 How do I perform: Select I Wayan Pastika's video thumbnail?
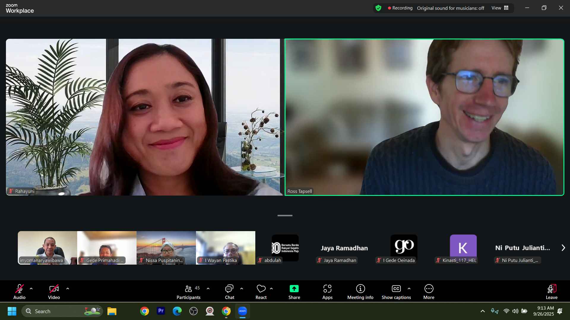225,247
